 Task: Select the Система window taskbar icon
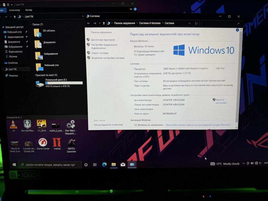[132, 165]
